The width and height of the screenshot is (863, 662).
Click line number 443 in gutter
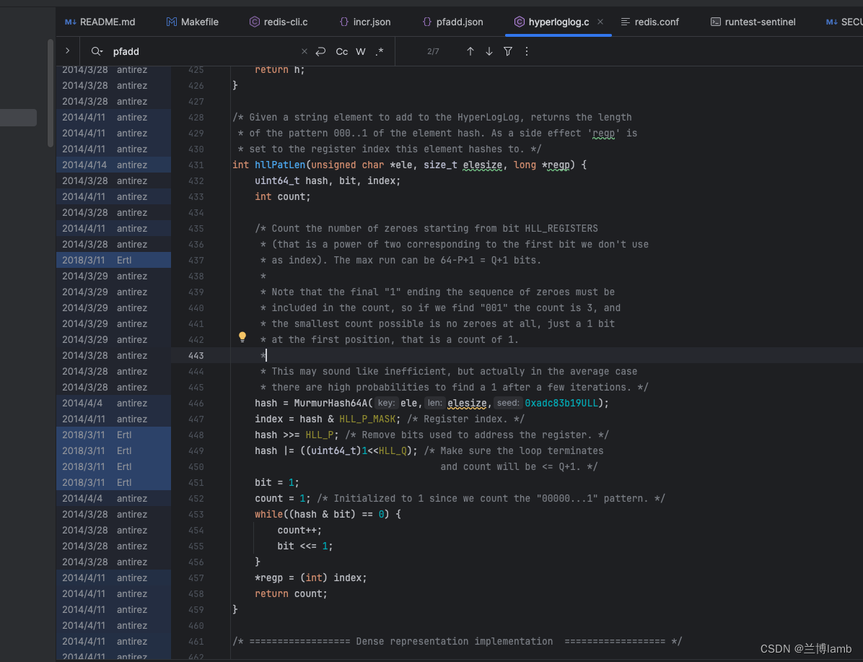point(196,356)
